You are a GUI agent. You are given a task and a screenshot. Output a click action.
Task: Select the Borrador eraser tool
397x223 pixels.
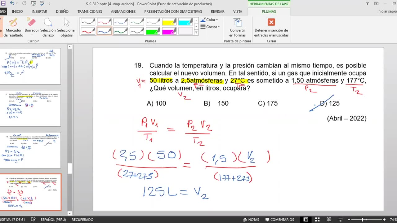coord(32,25)
